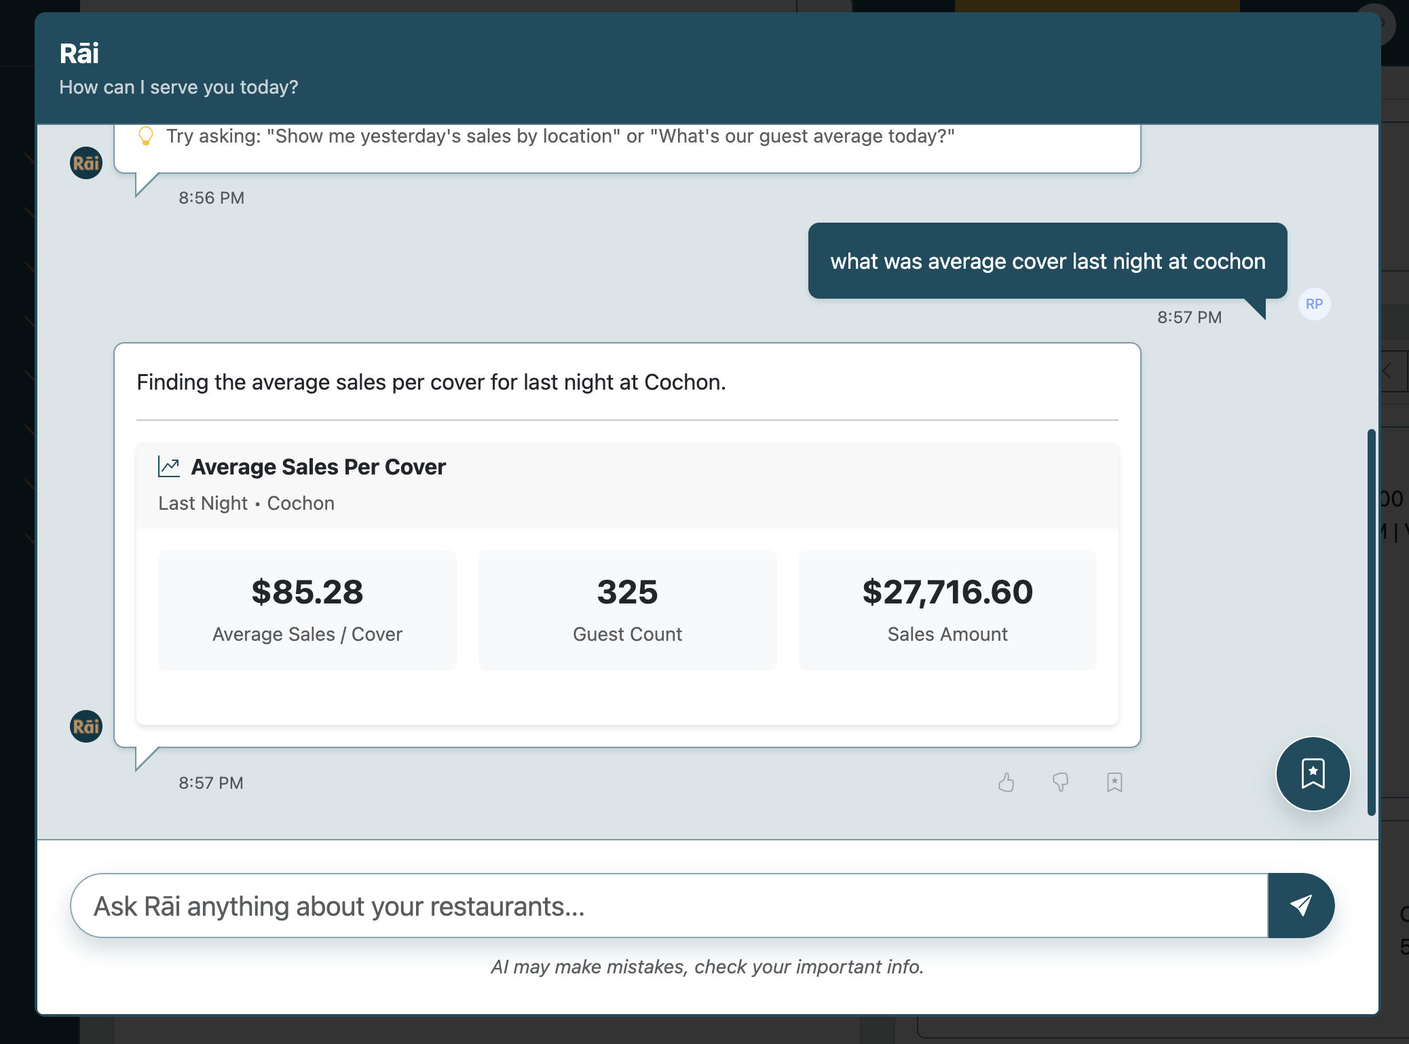Viewport: 1409px width, 1044px height.
Task: Click the Rāi avatar beside the response
Action: tap(86, 726)
